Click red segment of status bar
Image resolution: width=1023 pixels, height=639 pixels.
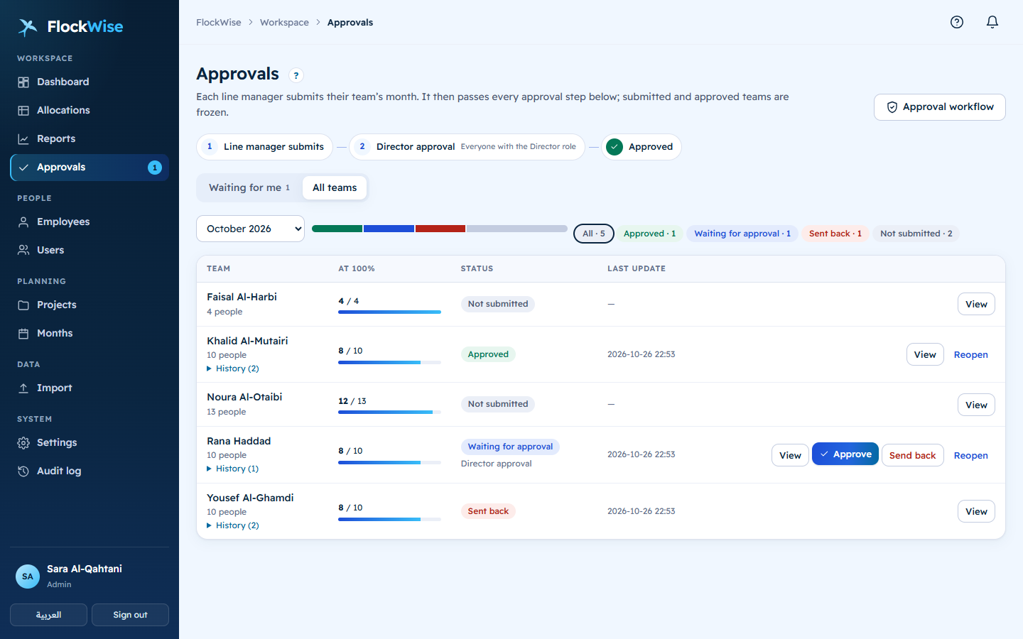(x=440, y=229)
